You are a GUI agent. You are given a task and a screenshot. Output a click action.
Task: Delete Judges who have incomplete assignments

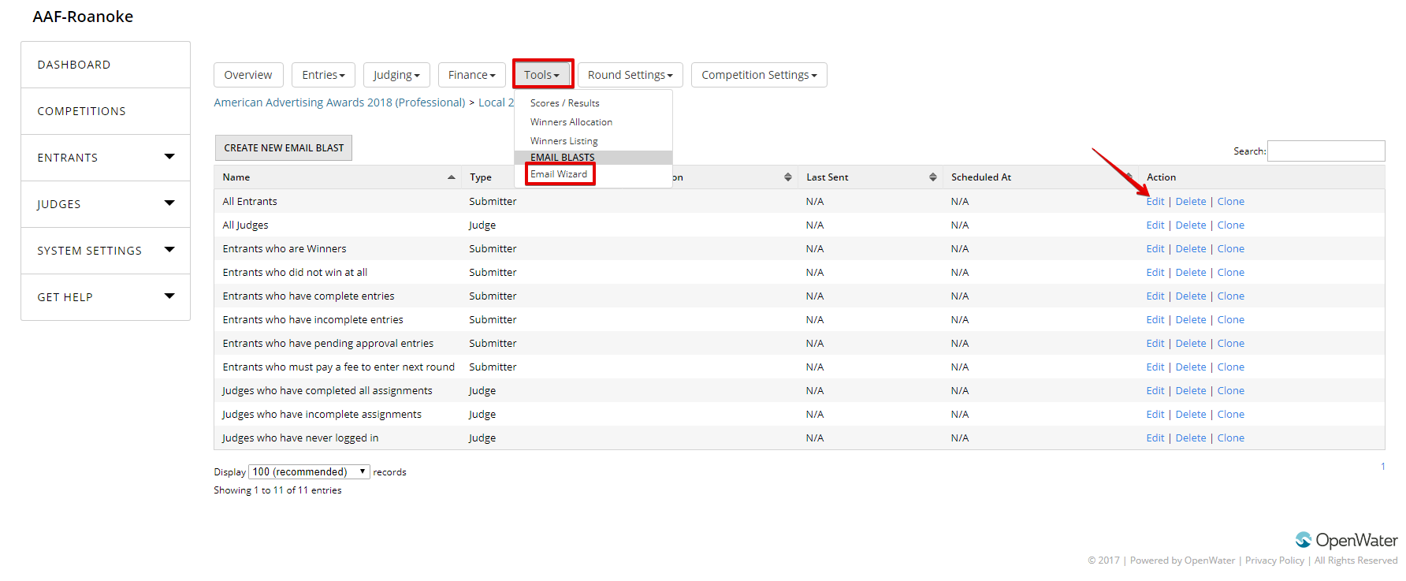[1191, 415]
